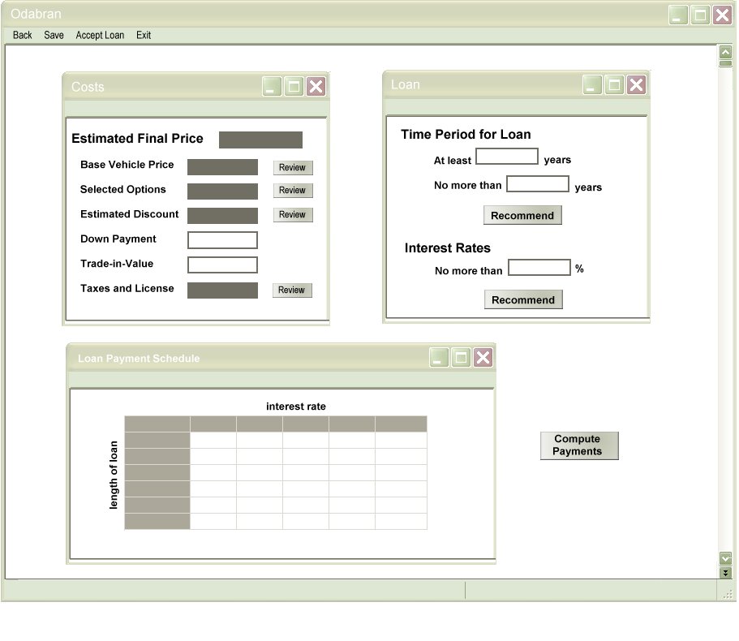Click the Down Payment input field
Screen dimensions: 739x641
click(x=222, y=240)
